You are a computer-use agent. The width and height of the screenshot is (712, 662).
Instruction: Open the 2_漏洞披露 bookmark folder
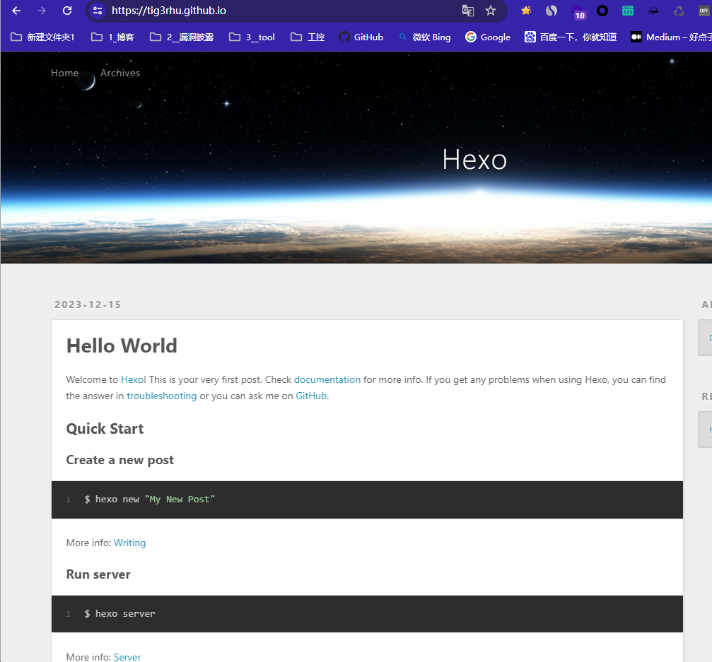(x=182, y=37)
